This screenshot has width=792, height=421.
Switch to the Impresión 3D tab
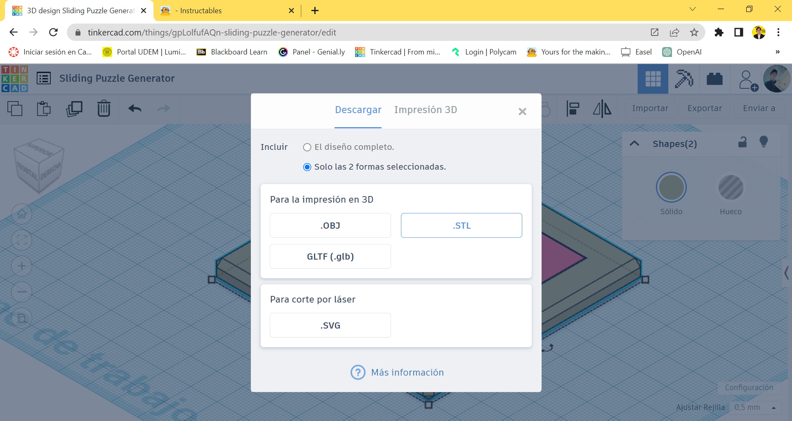tap(425, 110)
